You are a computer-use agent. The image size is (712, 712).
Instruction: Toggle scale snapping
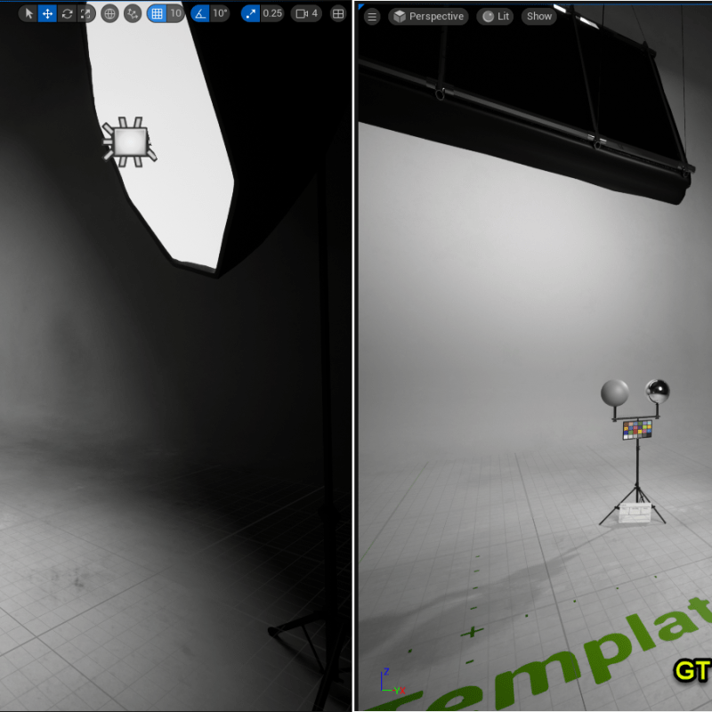(250, 13)
